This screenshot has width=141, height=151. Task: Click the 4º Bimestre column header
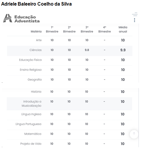(104, 29)
